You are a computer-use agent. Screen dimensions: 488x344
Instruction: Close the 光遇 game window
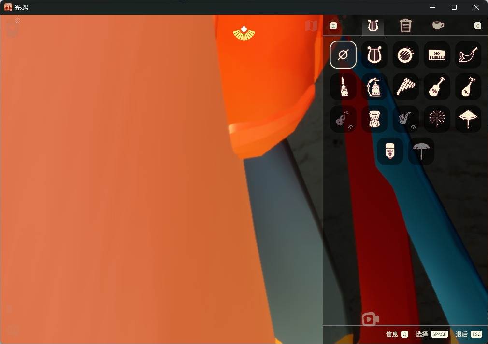tap(476, 7)
